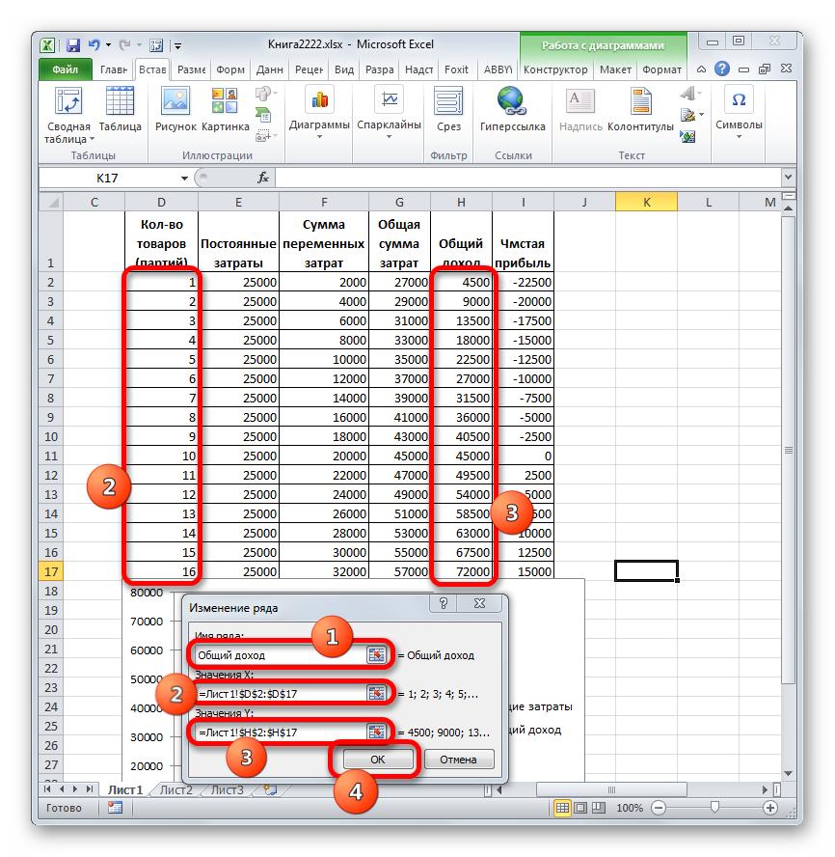Image resolution: width=835 pixels, height=857 pixels.
Task: Click the zoom slider handle
Action: (x=714, y=807)
